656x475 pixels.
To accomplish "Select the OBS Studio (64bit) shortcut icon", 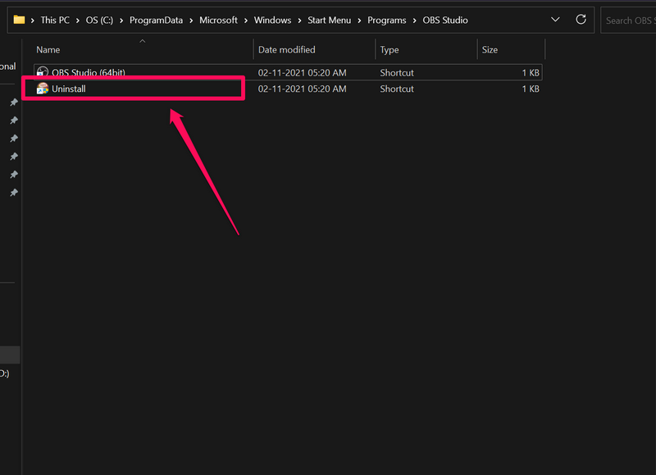I will [43, 73].
